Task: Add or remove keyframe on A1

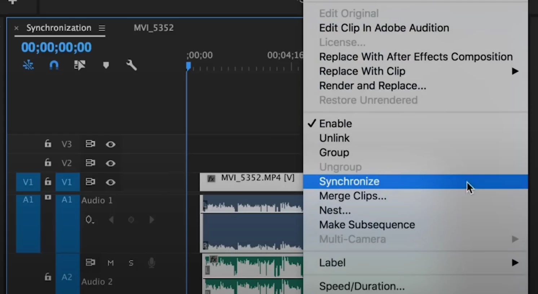Action: tap(131, 220)
